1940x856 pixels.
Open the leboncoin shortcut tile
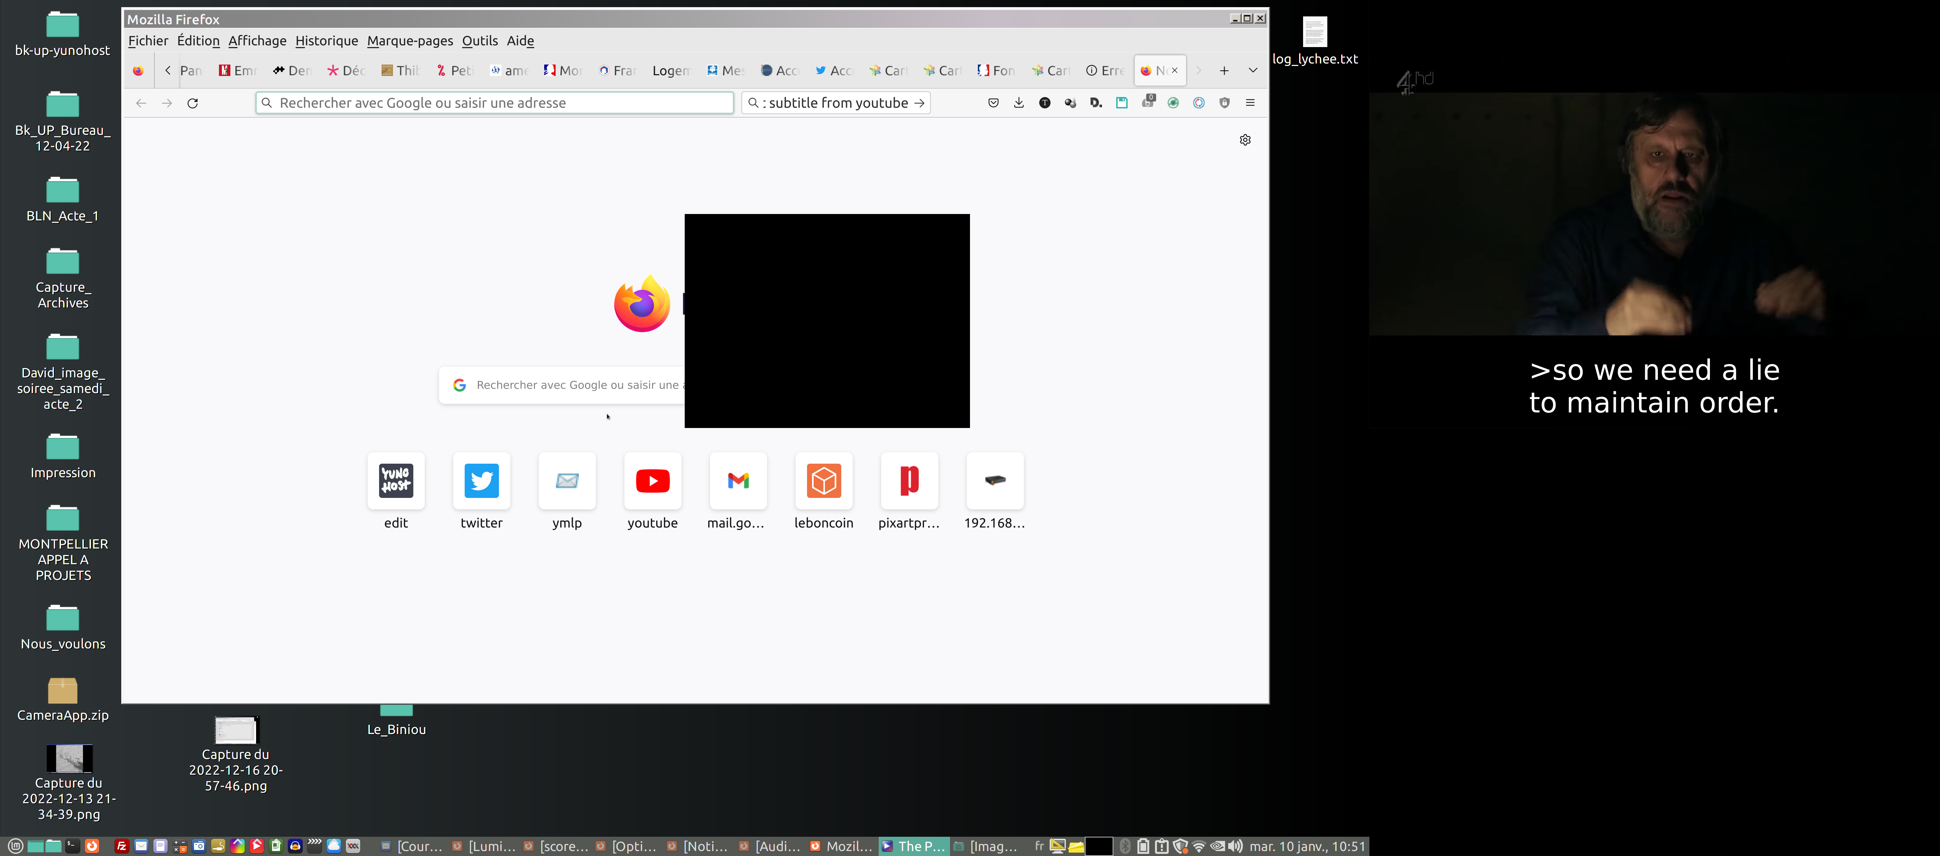tap(823, 481)
